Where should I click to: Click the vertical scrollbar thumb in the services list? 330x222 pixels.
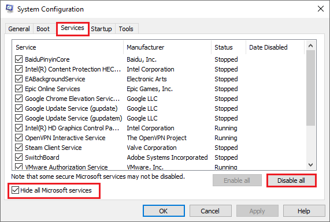[310, 88]
